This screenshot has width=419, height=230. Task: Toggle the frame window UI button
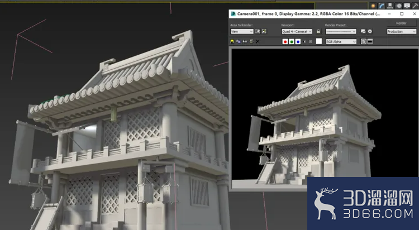click(370, 42)
